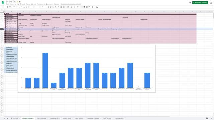Open the all sheets list
Screen dimensions: 214x120
click(7, 118)
